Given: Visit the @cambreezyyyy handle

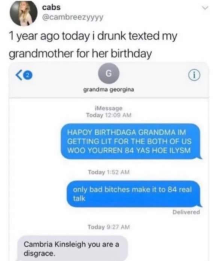Looking at the screenshot, I should point(73,17).
